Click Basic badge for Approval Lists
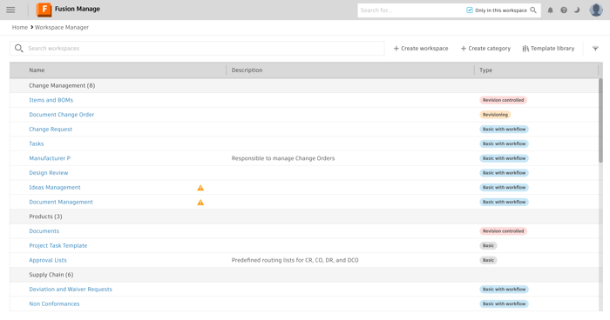This screenshot has width=610, height=320. click(488, 260)
